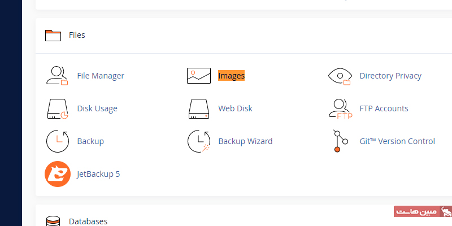
Task: Click the Git Version Control icon
Action: click(337, 141)
